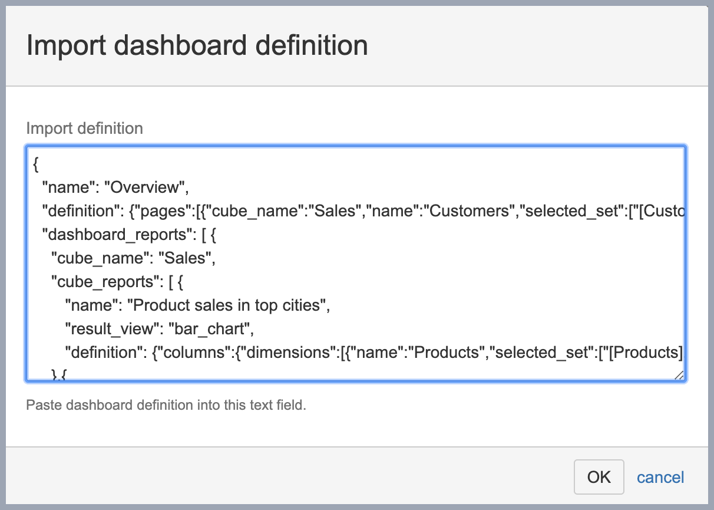Image resolution: width=714 pixels, height=510 pixels.
Task: Click the OK button
Action: click(599, 477)
